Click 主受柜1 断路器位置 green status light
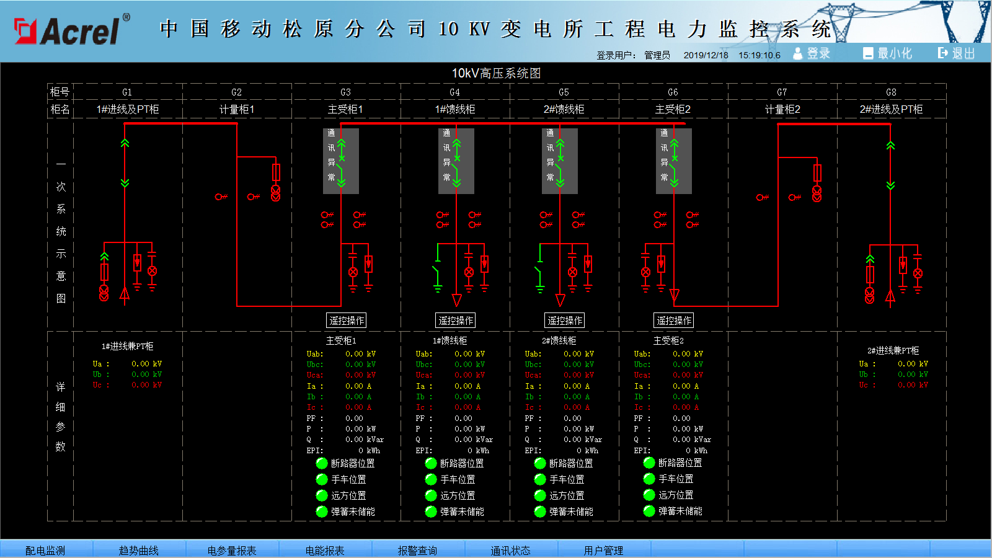 (x=322, y=463)
